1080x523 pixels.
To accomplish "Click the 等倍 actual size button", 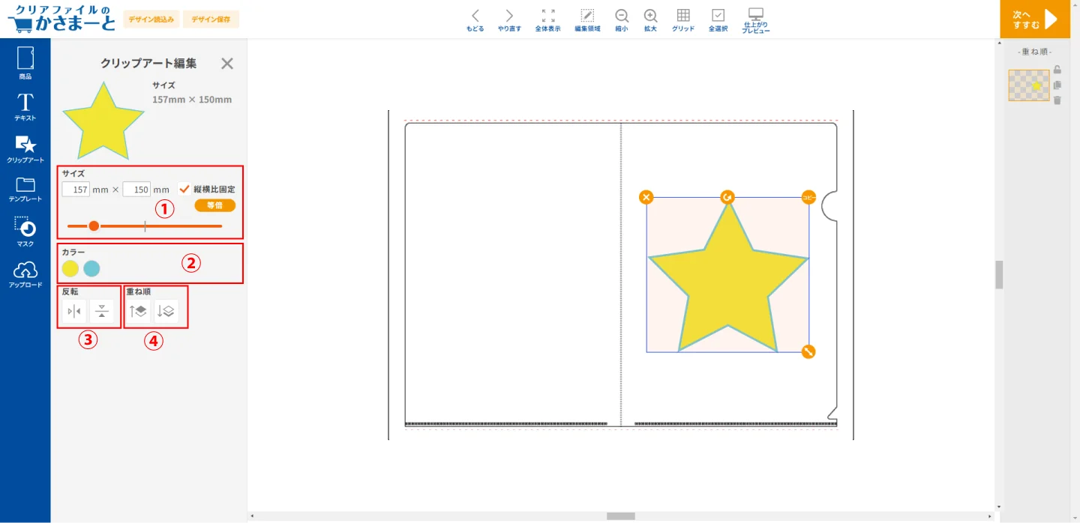I will pyautogui.click(x=215, y=205).
